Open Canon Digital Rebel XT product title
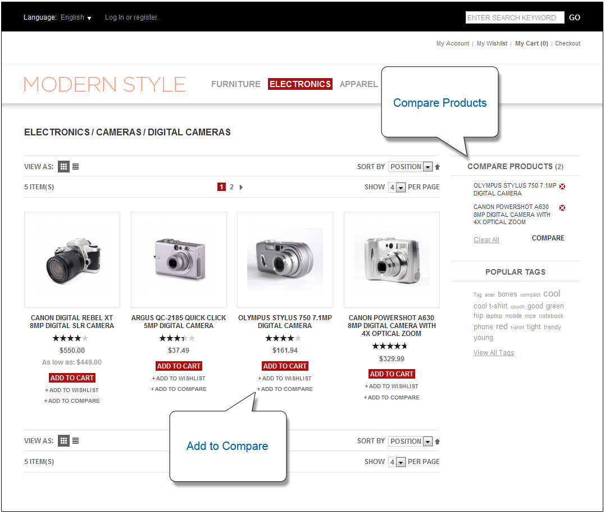Screen dimensions: 605x514 72,322
